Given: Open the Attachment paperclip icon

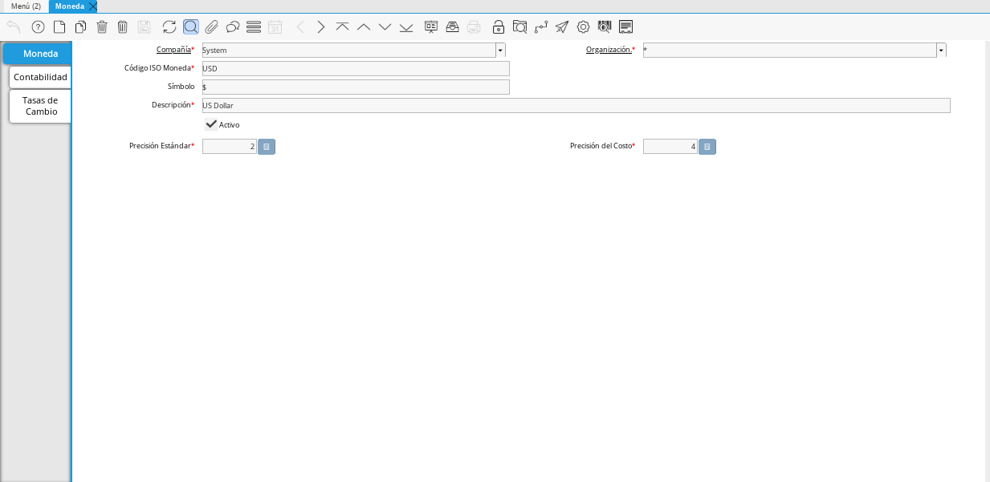Looking at the screenshot, I should click(x=212, y=26).
